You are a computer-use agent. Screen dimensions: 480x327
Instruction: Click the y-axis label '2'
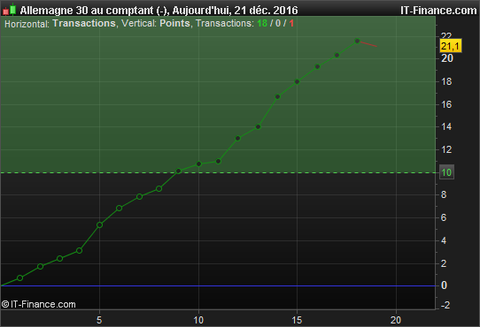tap(444, 263)
